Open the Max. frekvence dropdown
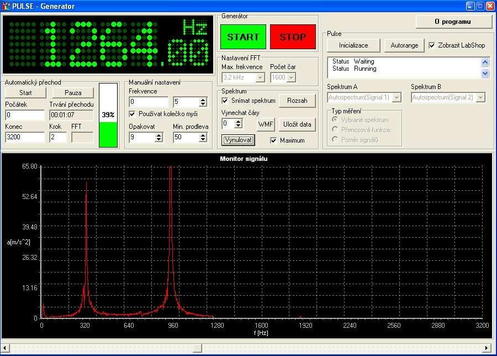 click(x=260, y=77)
